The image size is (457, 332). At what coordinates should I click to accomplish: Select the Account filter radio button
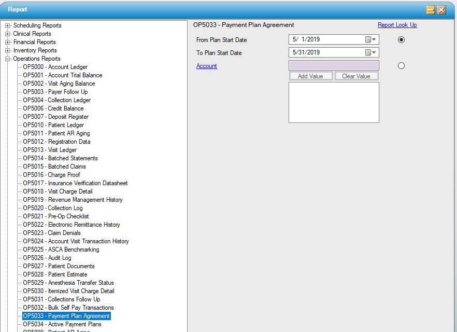(x=401, y=66)
